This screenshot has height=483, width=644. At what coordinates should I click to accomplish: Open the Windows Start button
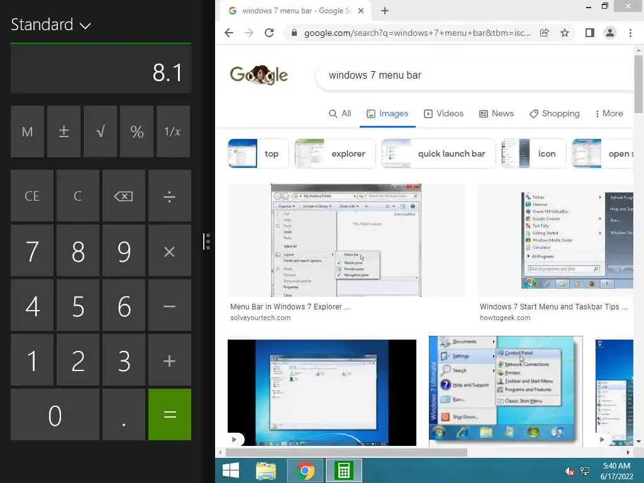[x=231, y=470]
